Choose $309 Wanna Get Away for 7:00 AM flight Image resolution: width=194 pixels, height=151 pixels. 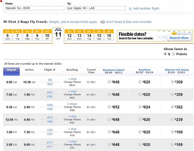(172, 94)
